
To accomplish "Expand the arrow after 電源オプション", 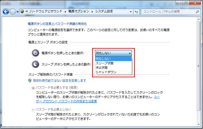I will point(92,12).
